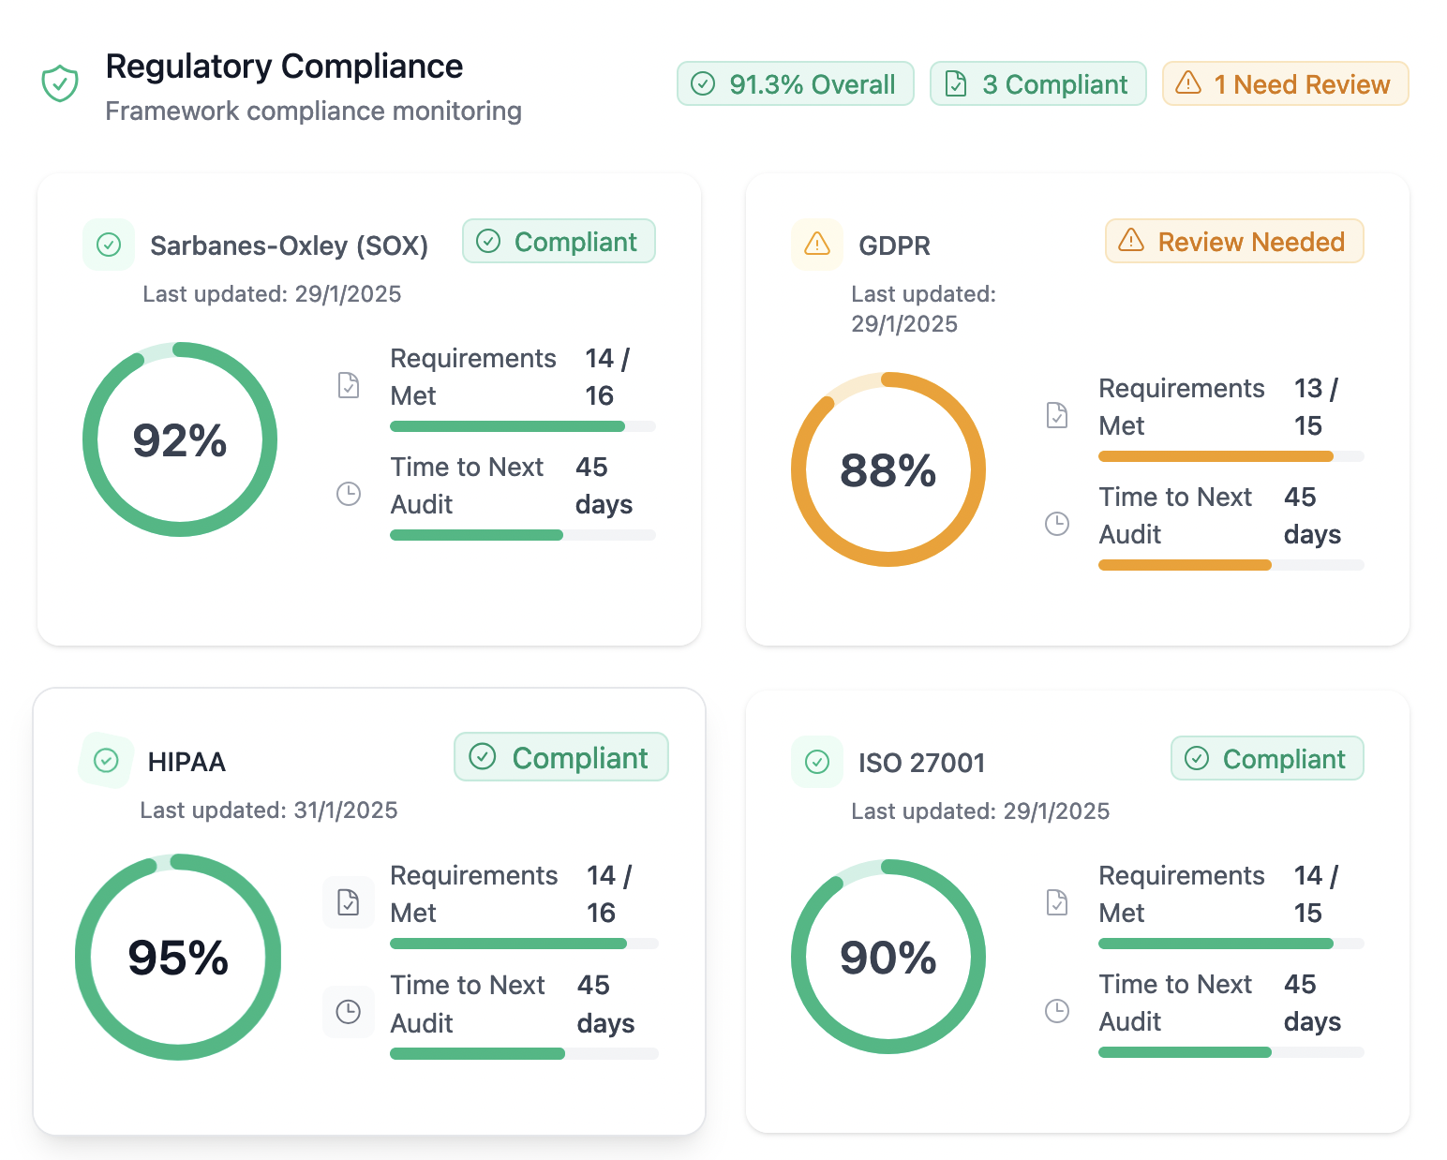Image resolution: width=1447 pixels, height=1160 pixels.
Task: Click HIPAA's Last updated: 31/1/2025 text
Action: pos(269,810)
